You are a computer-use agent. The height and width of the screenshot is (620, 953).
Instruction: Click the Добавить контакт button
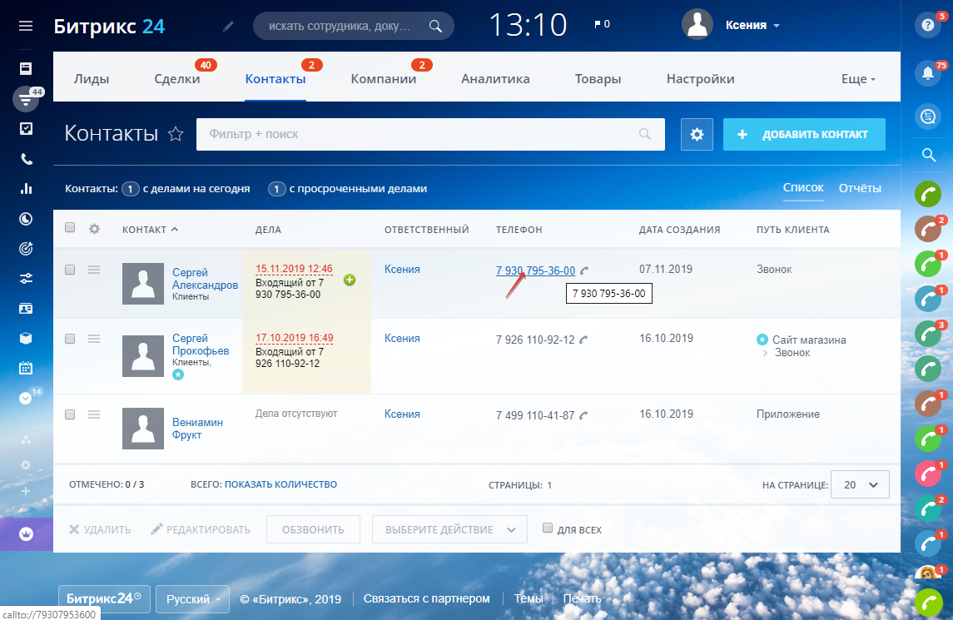coord(804,134)
